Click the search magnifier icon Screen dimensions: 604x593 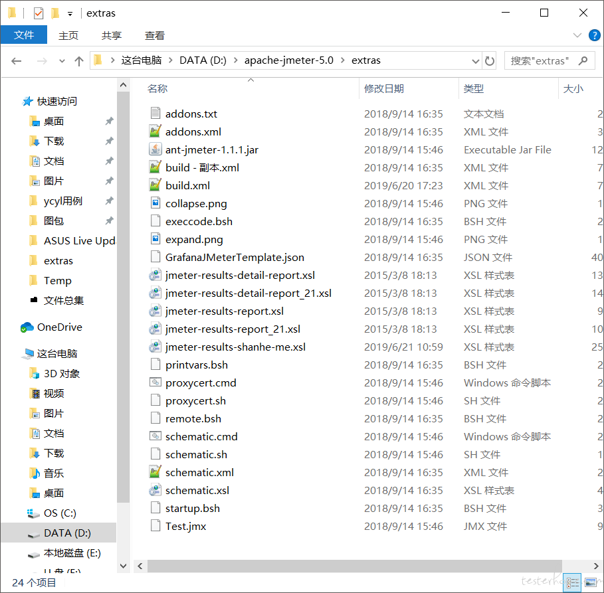coord(583,61)
